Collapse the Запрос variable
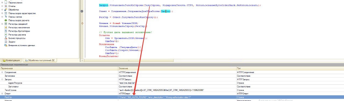 (x=2, y=79)
